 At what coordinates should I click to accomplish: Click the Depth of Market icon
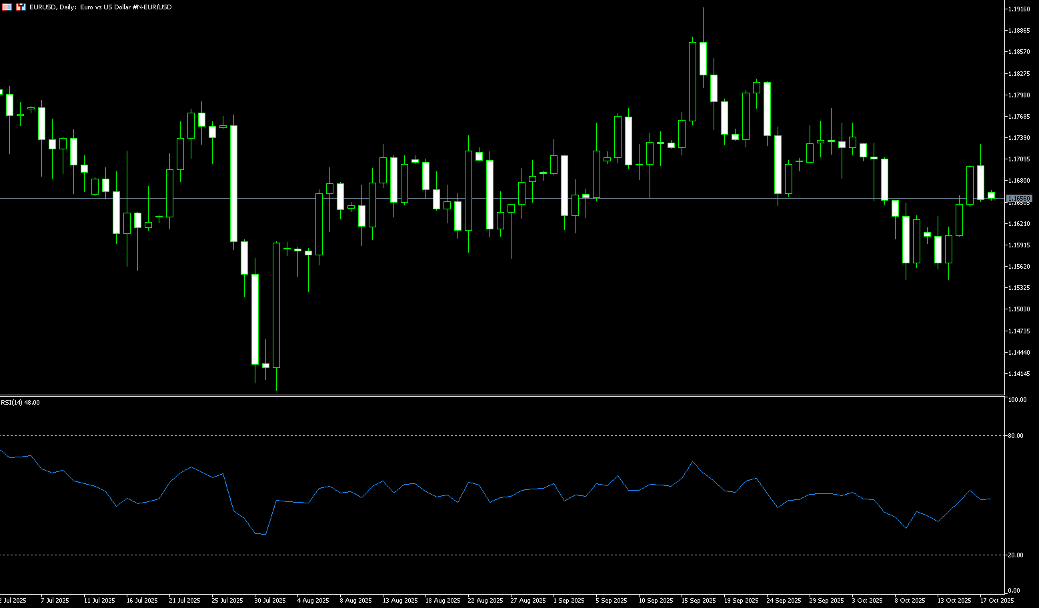pyautogui.click(x=21, y=7)
